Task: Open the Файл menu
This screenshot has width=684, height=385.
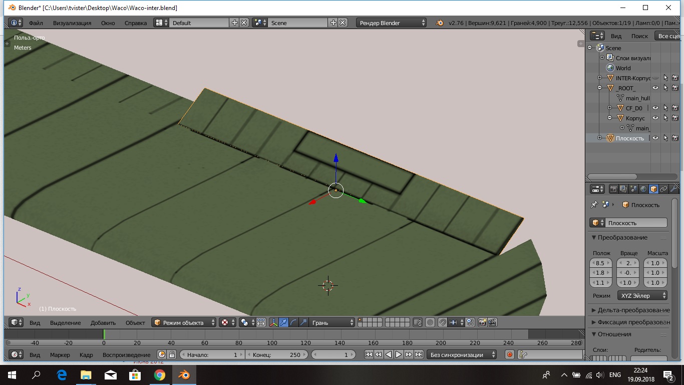Action: 36,23
